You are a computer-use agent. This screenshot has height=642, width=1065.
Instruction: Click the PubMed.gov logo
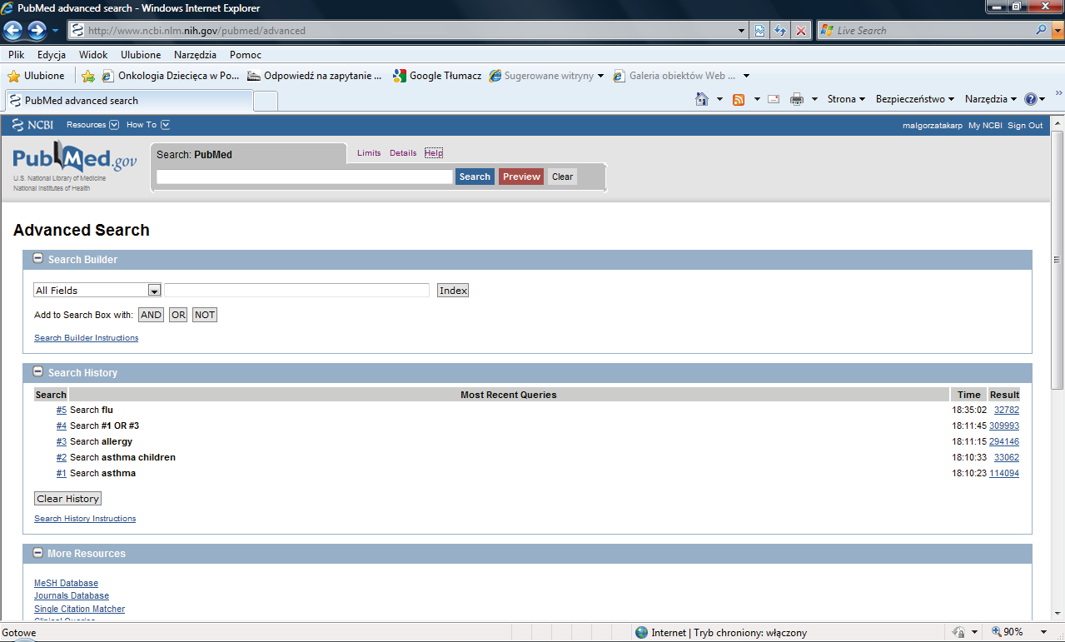coord(74,158)
